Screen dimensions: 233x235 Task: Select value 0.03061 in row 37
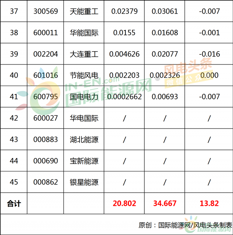point(165,11)
